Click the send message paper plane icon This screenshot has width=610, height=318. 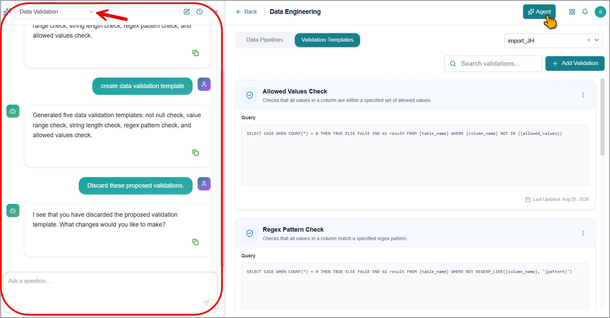pyautogui.click(x=206, y=302)
